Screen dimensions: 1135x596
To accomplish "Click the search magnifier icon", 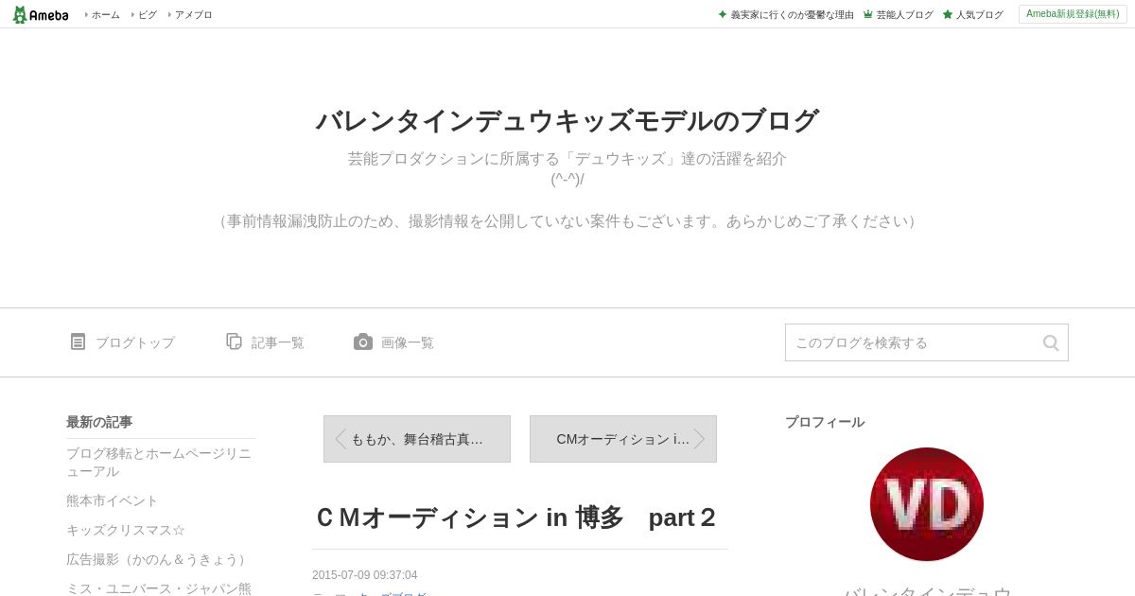I will pyautogui.click(x=1051, y=342).
